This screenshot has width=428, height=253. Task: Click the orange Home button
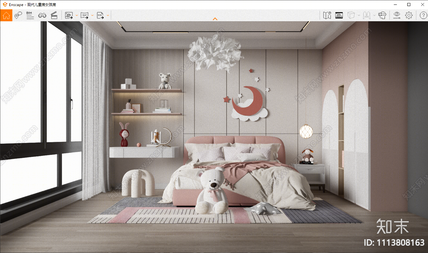coord(6,16)
